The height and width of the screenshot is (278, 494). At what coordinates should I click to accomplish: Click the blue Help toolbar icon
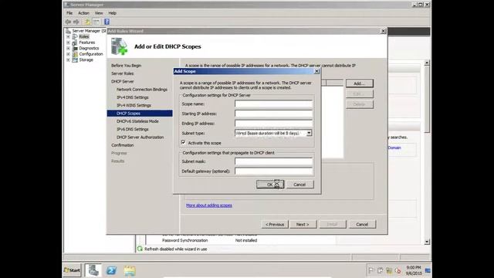(x=107, y=22)
